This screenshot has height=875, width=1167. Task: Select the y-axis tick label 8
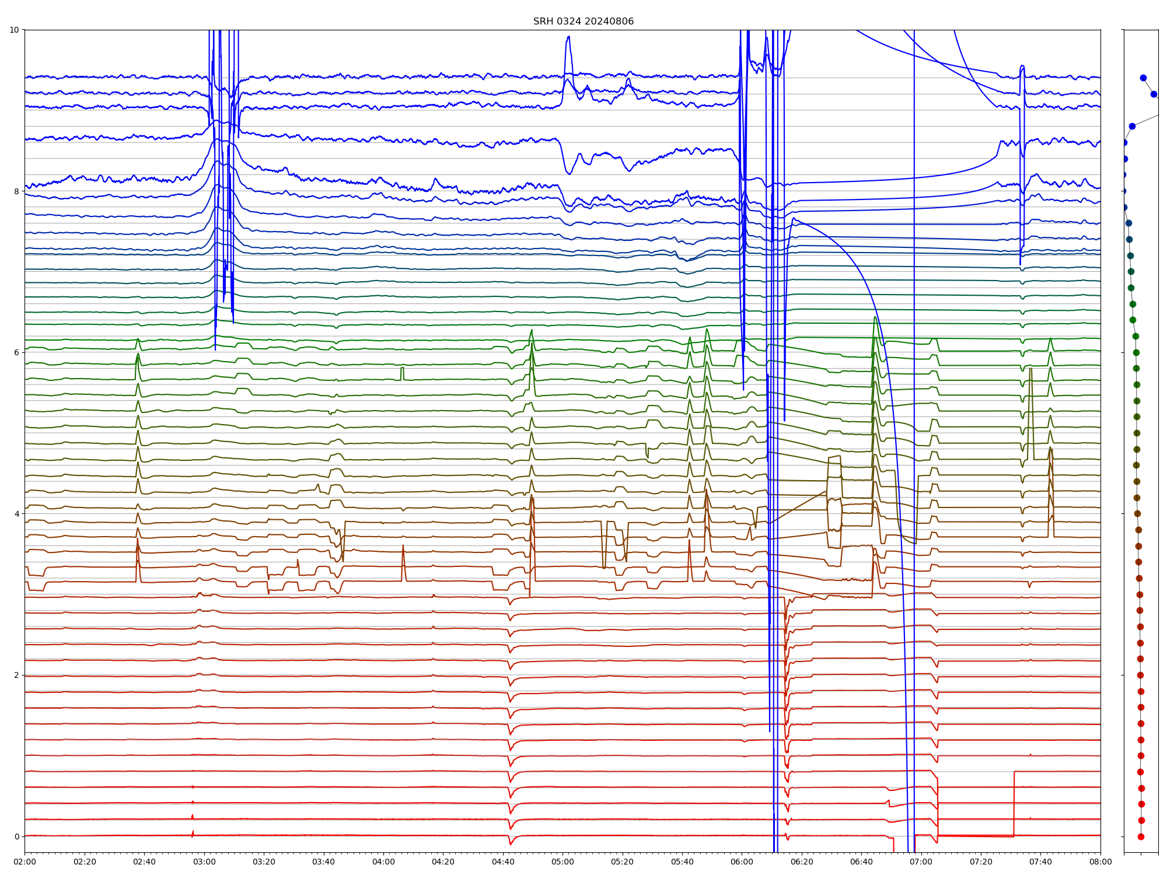click(16, 191)
